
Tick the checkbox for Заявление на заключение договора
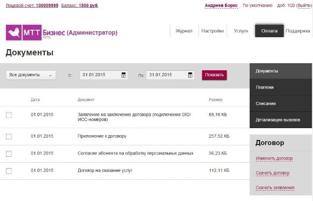[x=9, y=115]
